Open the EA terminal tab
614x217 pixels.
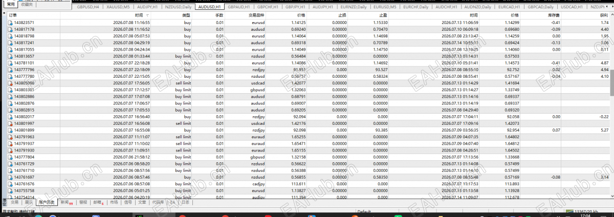click(x=173, y=202)
